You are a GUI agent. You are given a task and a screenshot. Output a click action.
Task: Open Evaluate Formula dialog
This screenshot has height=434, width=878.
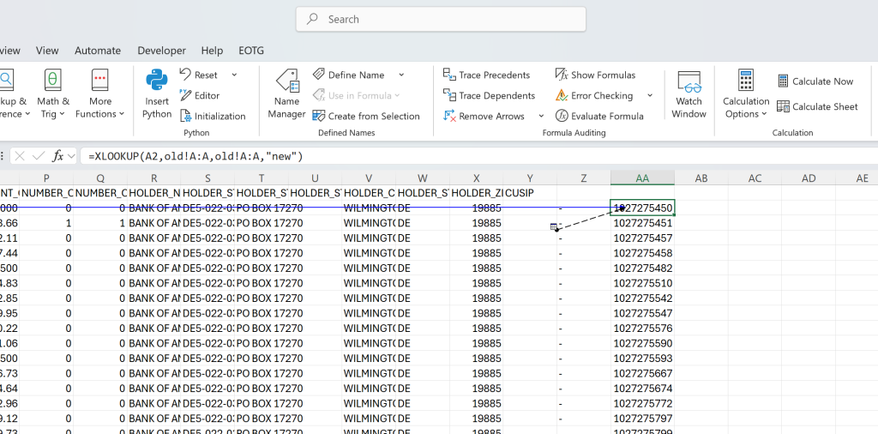click(599, 117)
